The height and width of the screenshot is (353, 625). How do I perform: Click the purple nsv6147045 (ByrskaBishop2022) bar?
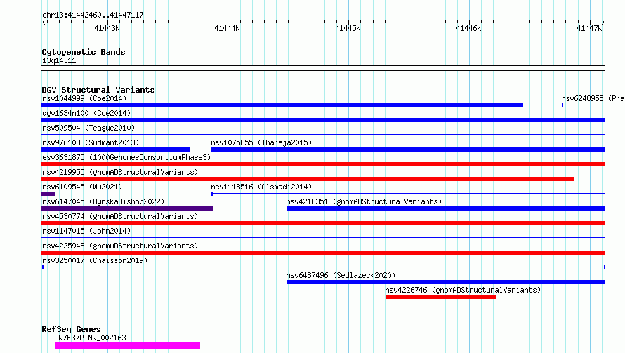click(x=128, y=208)
